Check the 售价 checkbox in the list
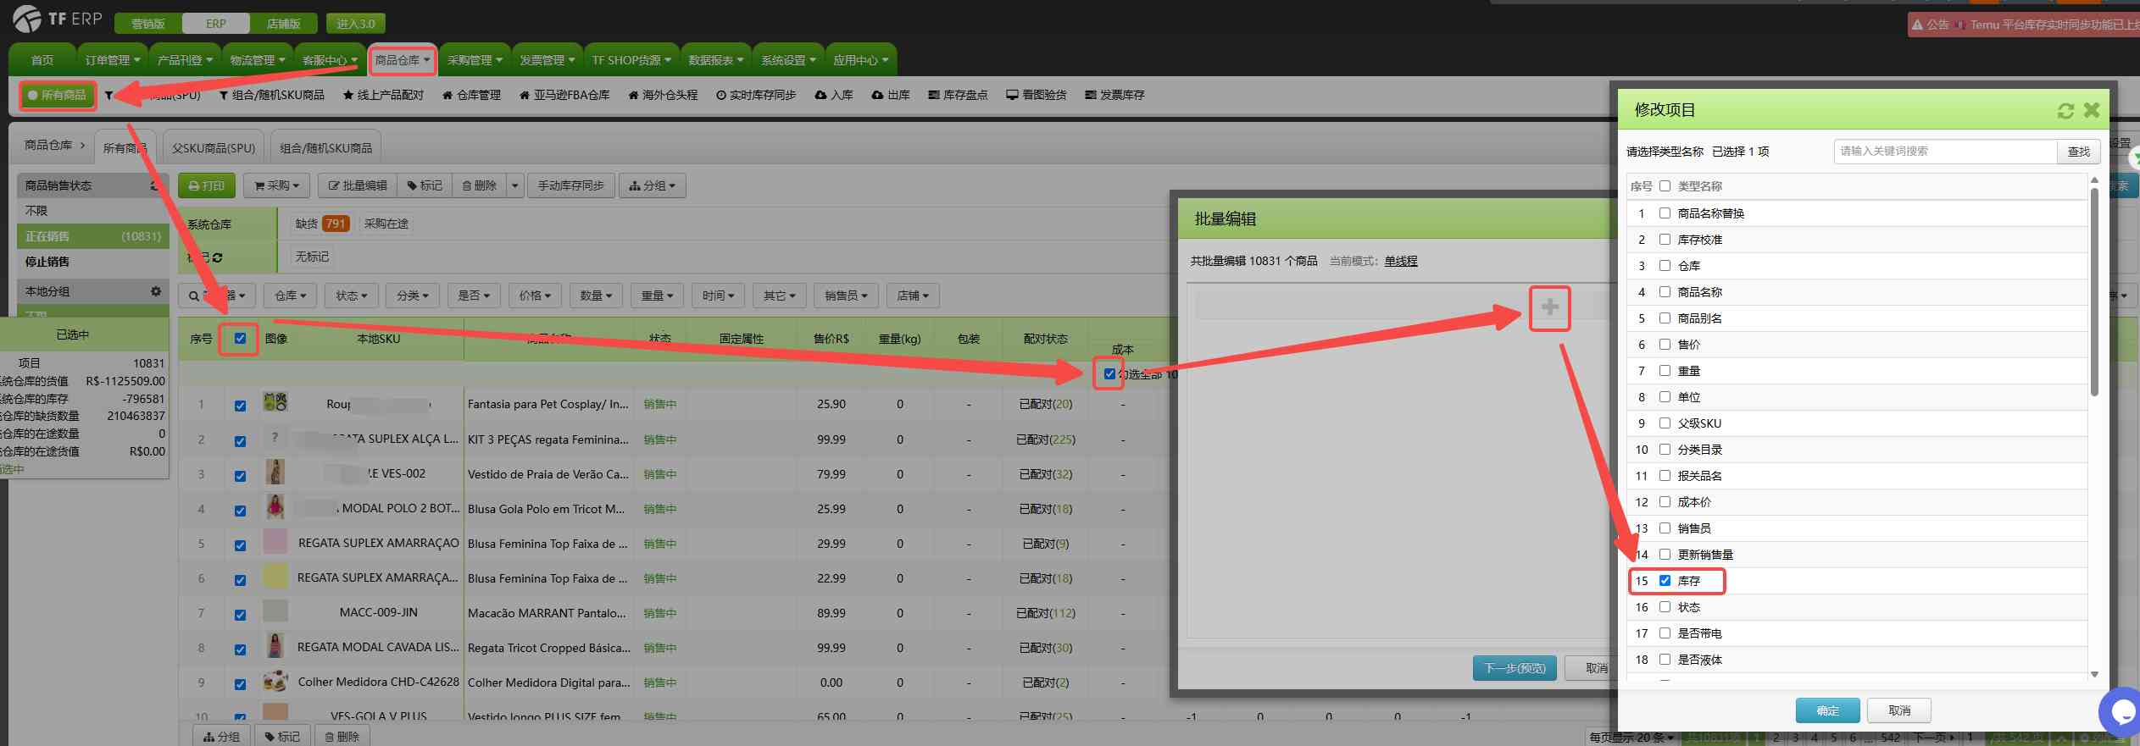This screenshot has height=746, width=2140. pyautogui.click(x=1665, y=345)
